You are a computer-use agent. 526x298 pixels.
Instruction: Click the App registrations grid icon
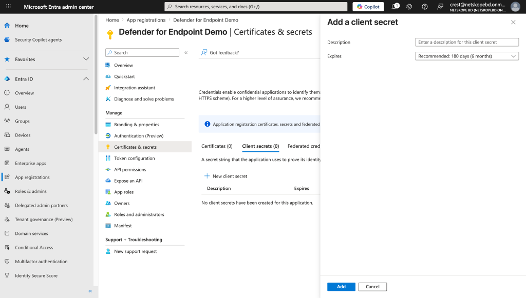point(7,177)
